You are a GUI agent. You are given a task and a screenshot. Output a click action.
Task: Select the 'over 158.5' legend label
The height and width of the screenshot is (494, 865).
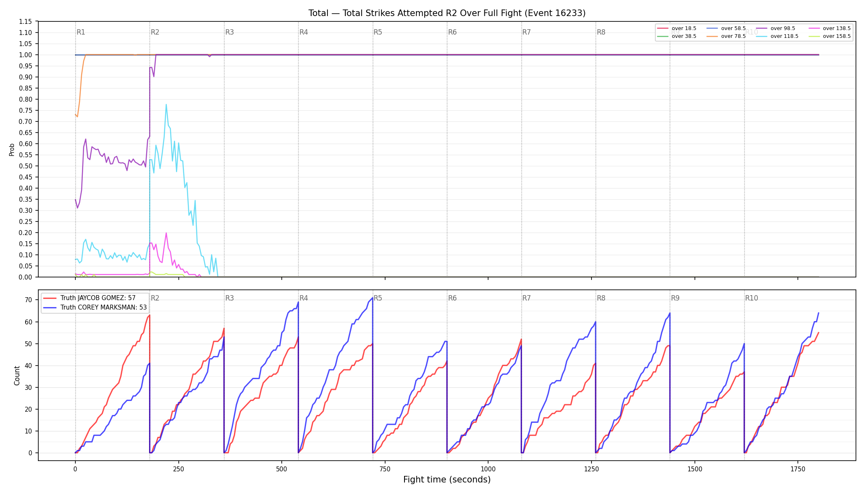(837, 36)
